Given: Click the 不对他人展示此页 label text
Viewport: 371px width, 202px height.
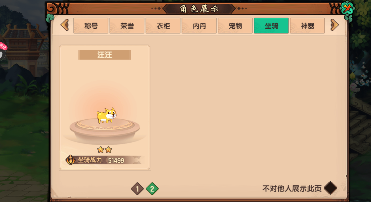Looking at the screenshot, I should click(292, 188).
